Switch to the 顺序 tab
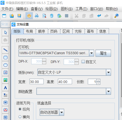The height and width of the screenshot is (120, 122). point(42,31)
